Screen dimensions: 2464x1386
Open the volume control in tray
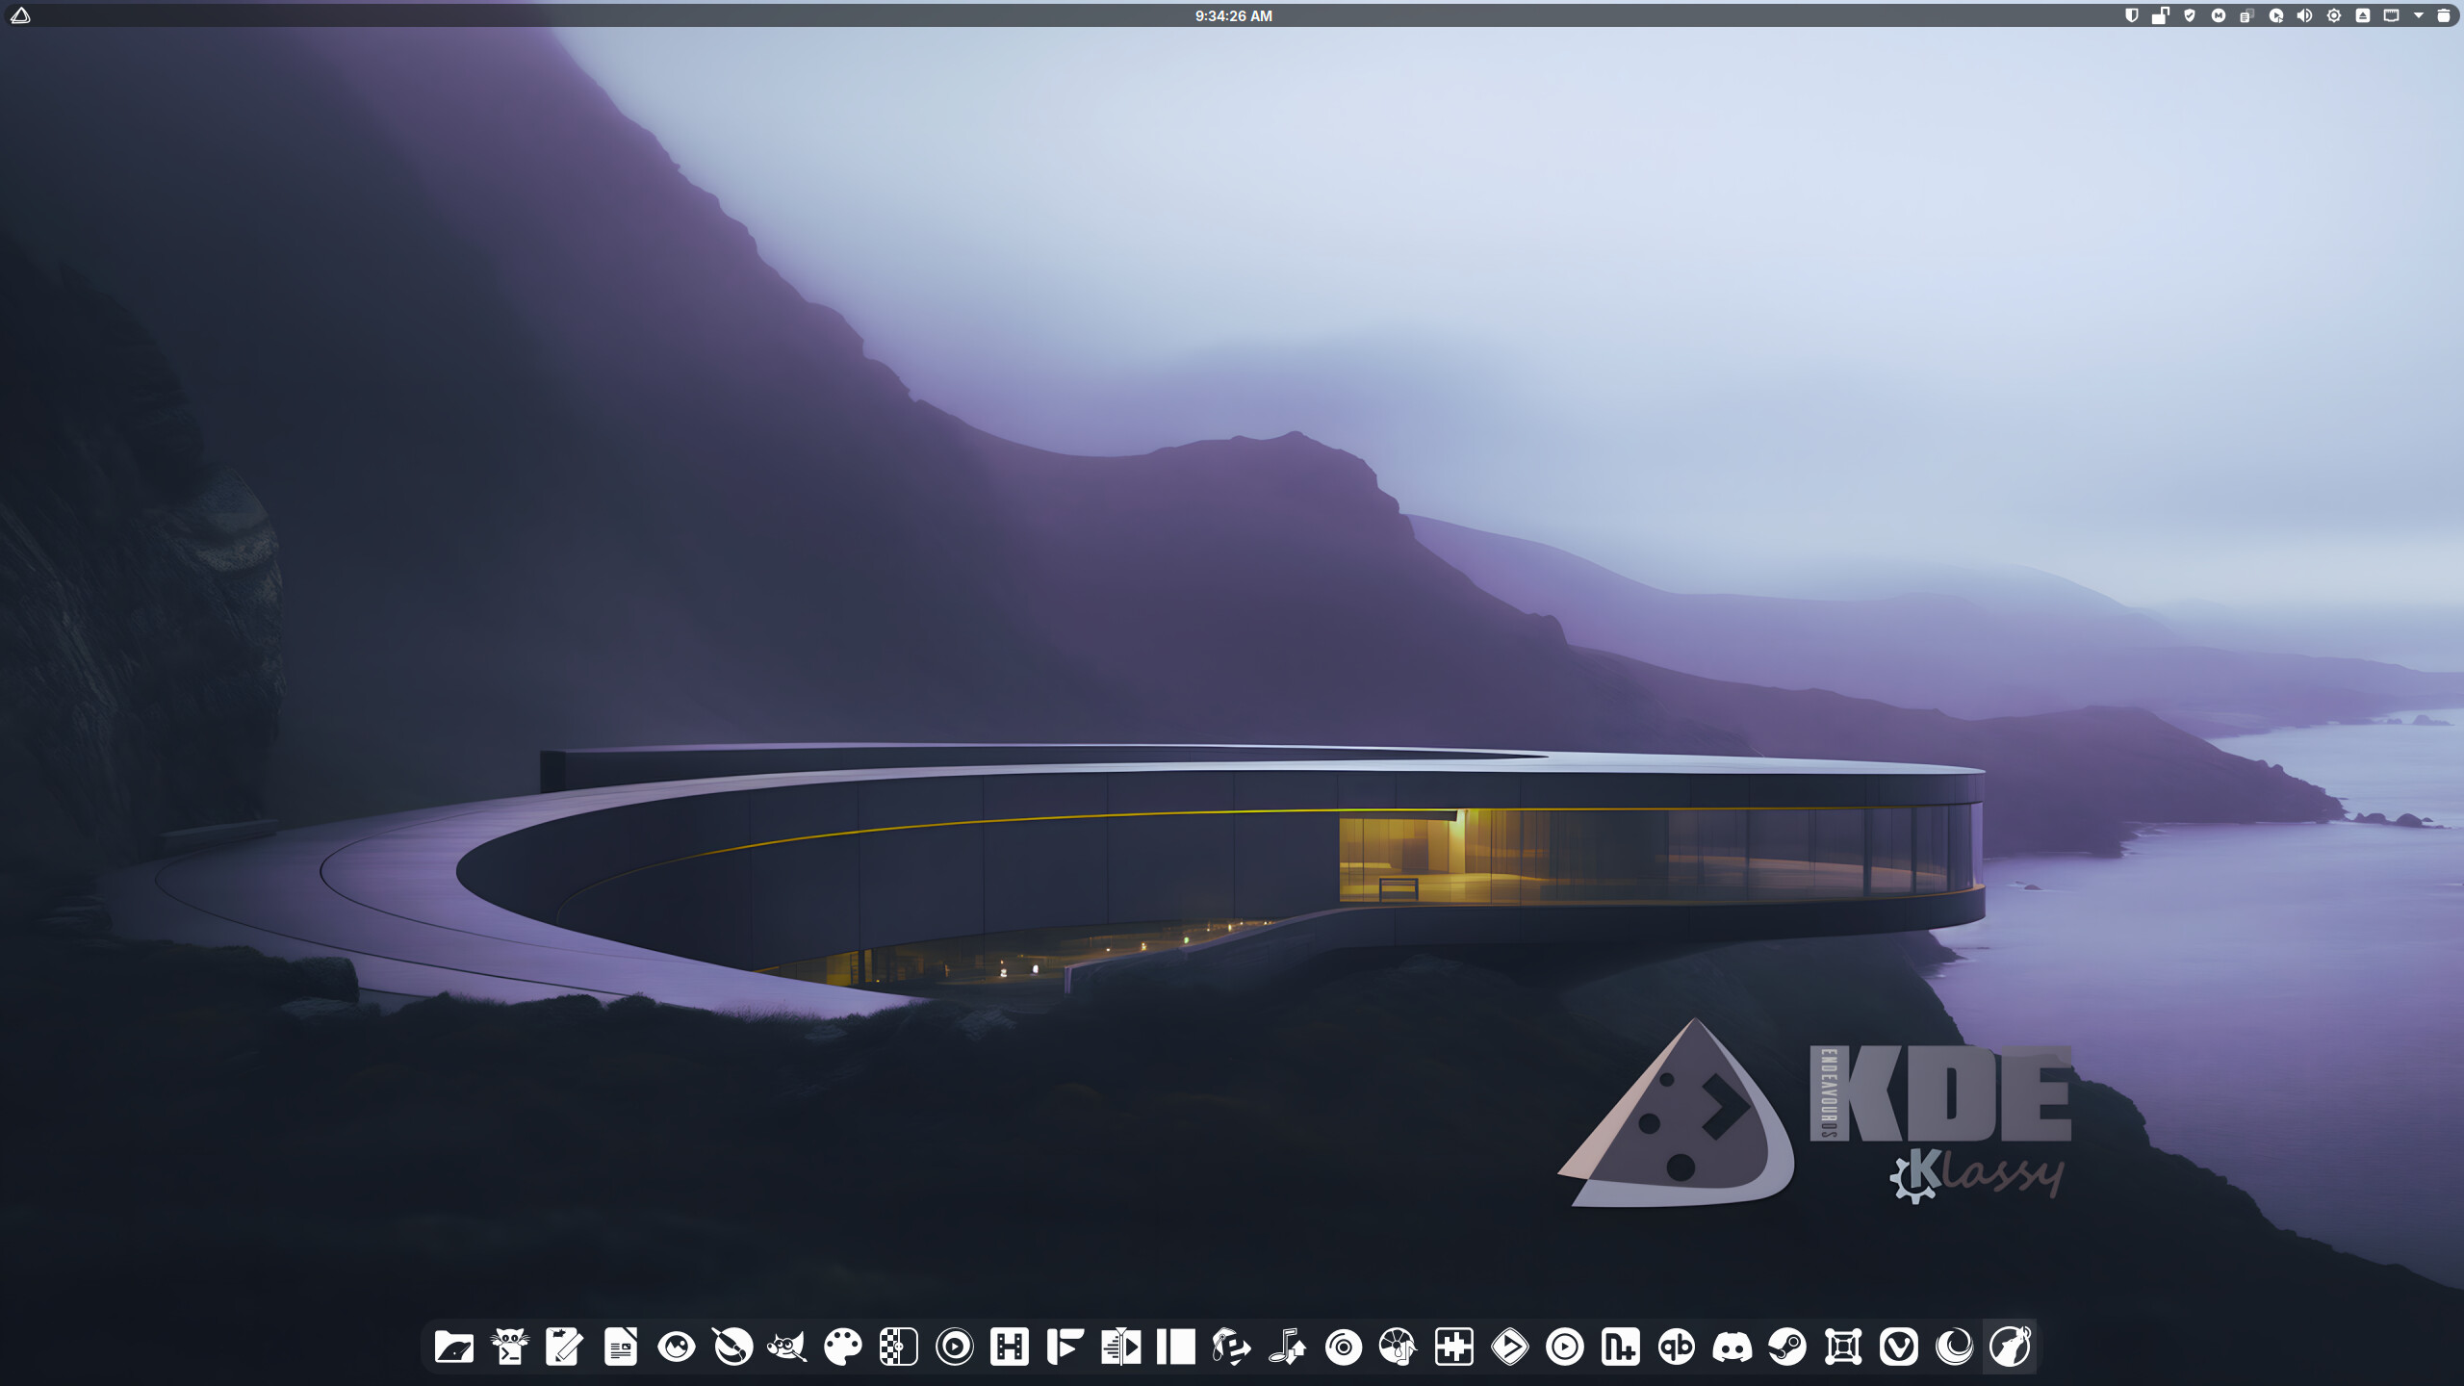2304,15
